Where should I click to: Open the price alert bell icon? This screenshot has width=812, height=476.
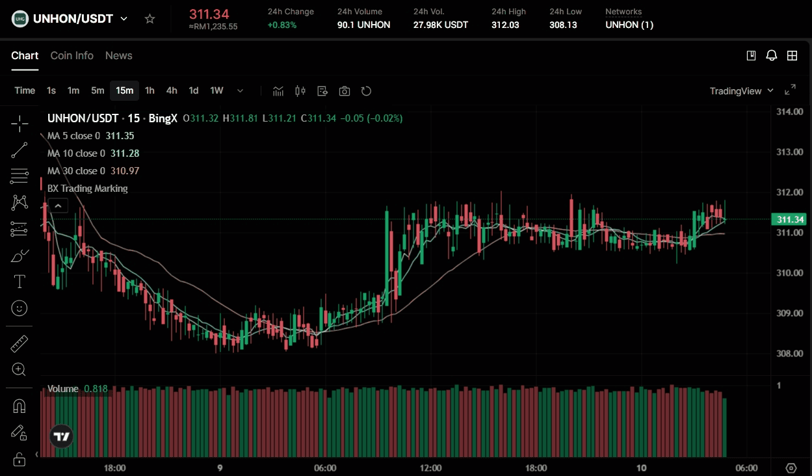tap(772, 56)
